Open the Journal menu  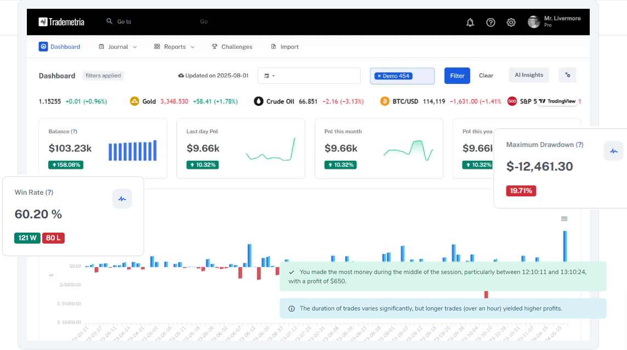(x=117, y=47)
